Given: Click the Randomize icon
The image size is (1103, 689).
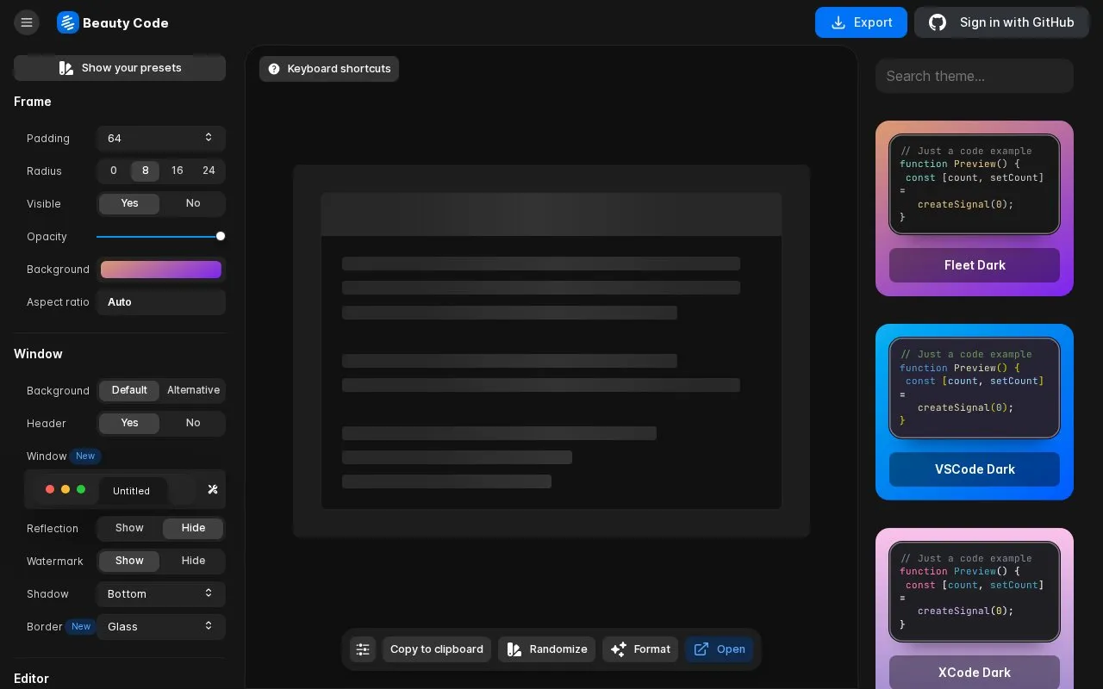Looking at the screenshot, I should [x=514, y=649].
